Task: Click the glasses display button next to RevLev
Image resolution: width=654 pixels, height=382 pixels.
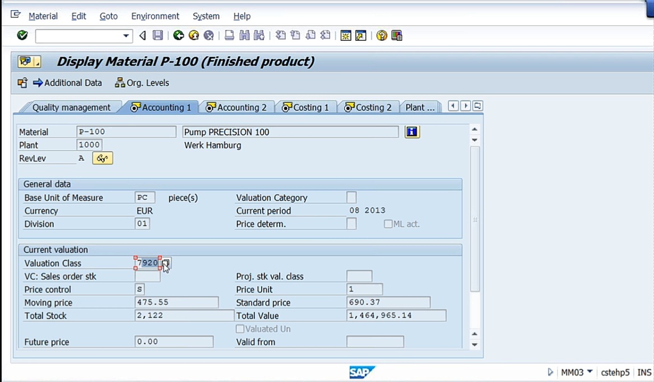Action: 103,158
